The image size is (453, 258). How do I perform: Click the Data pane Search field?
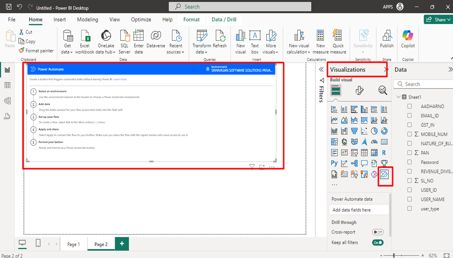point(423,84)
